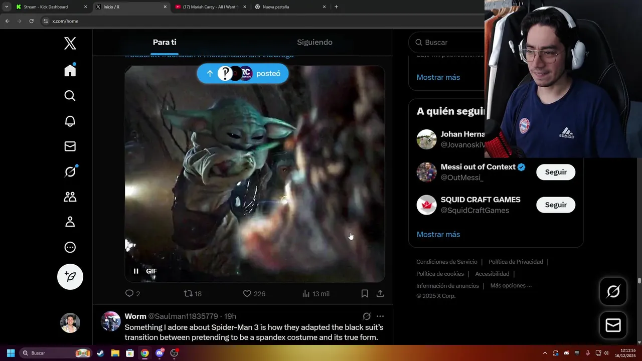Viewport: 642px width, 361px height.
Task: Open 'Política de cookies' link
Action: coord(440,274)
